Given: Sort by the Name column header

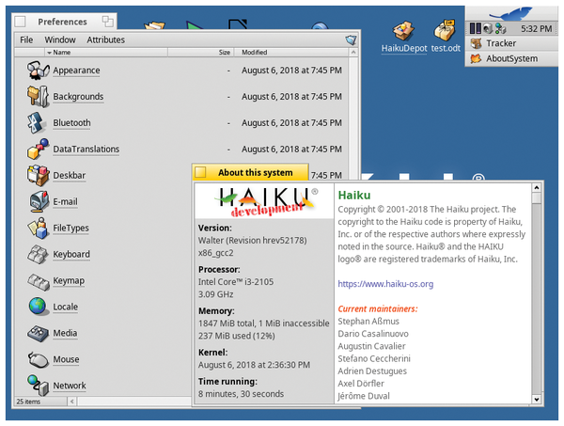Looking at the screenshot, I should (105, 52).
